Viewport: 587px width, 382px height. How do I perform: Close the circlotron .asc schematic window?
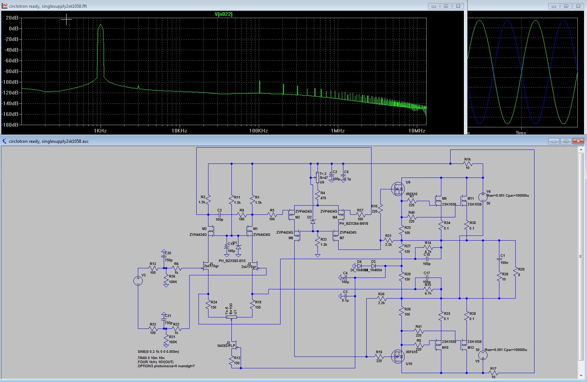(578, 141)
